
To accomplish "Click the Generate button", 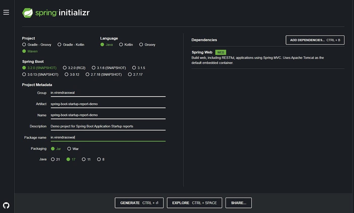I will pos(139,203).
